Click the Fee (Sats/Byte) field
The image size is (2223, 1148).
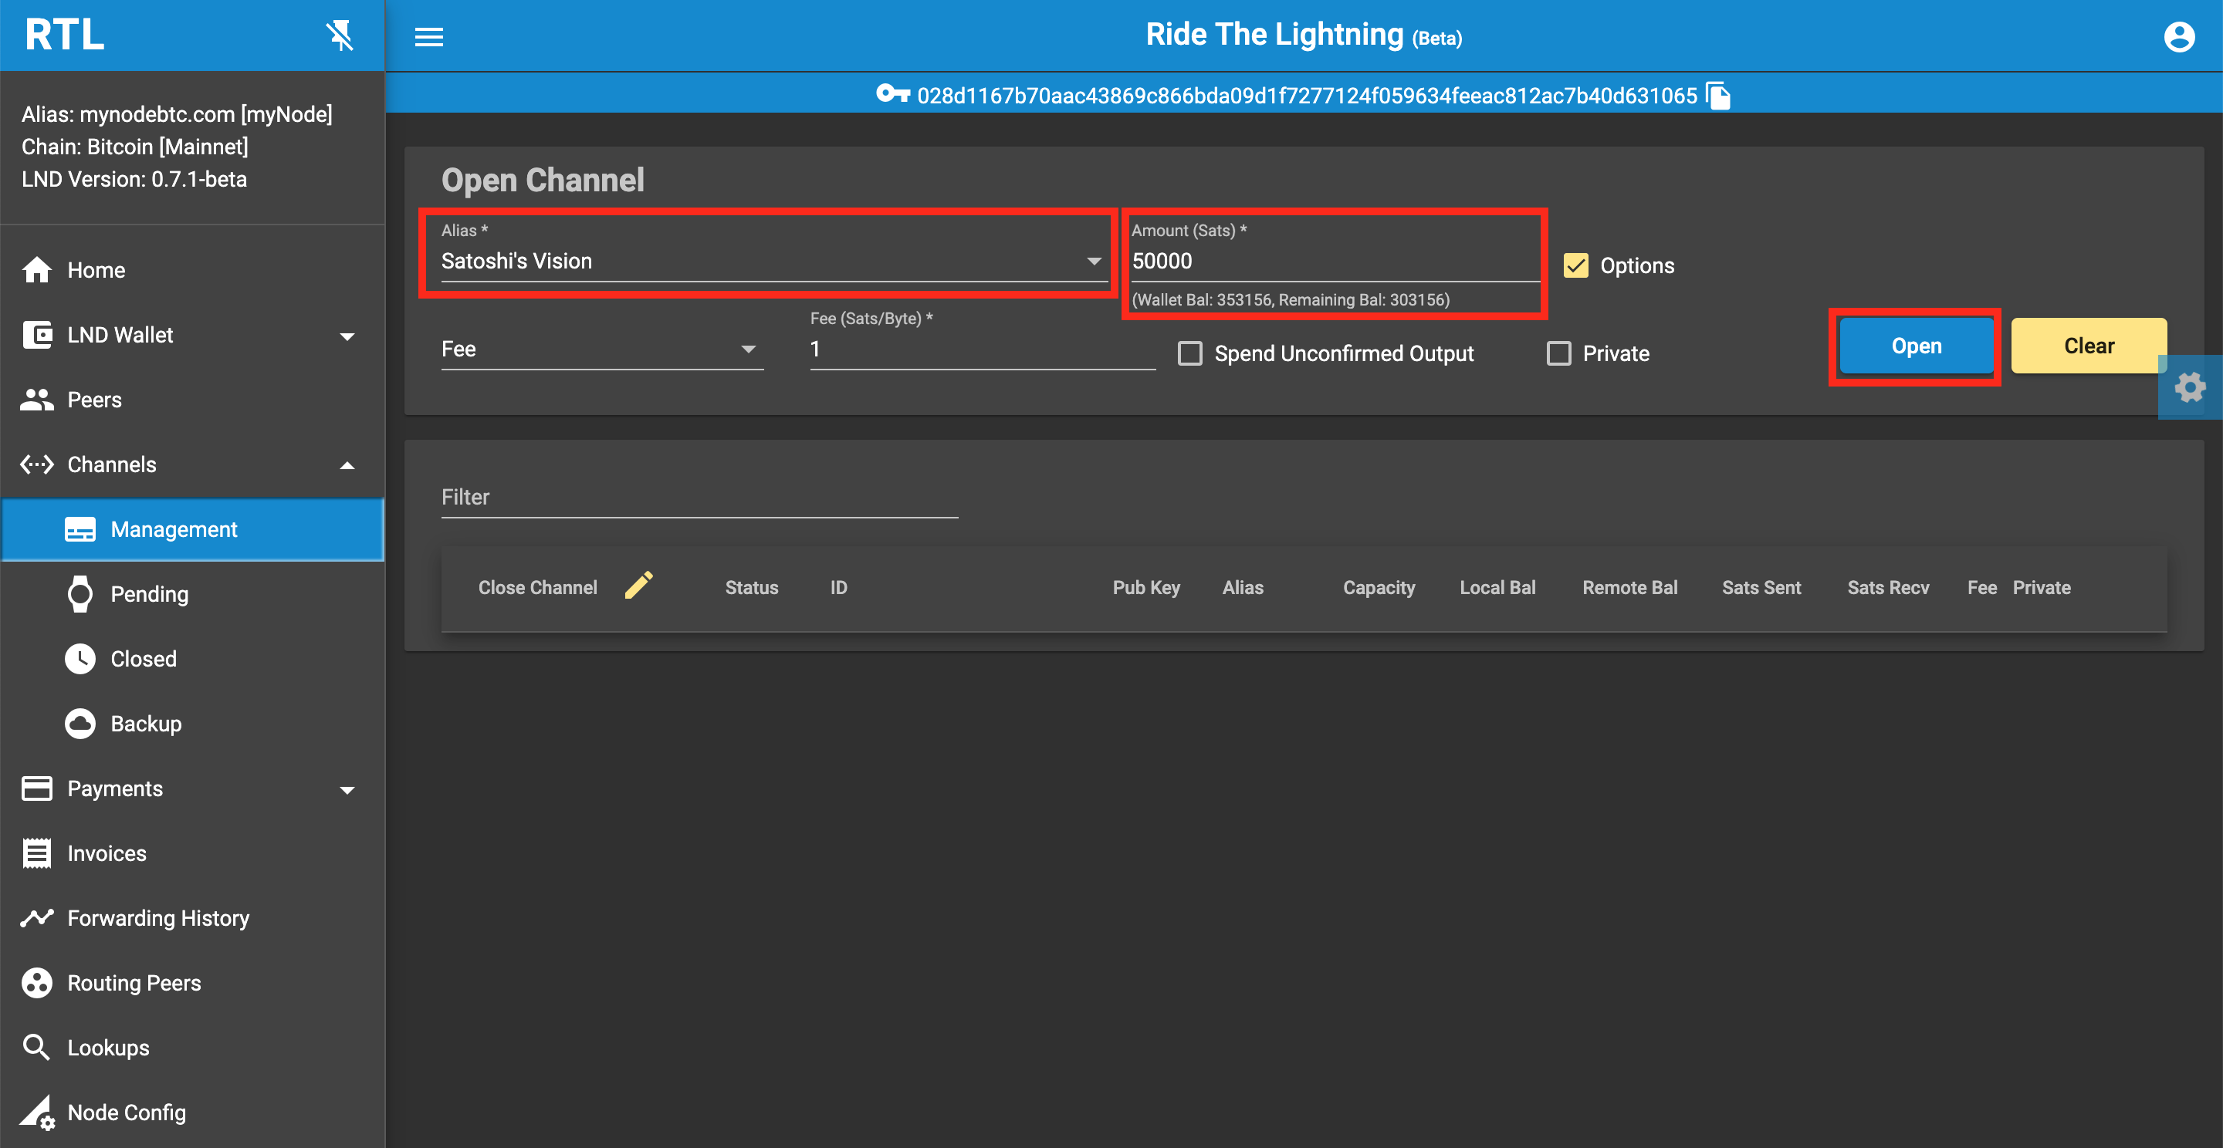pos(982,349)
